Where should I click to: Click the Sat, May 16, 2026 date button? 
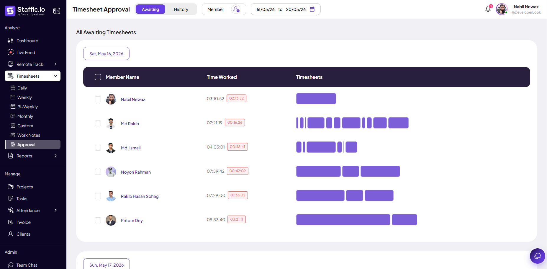[x=106, y=53]
